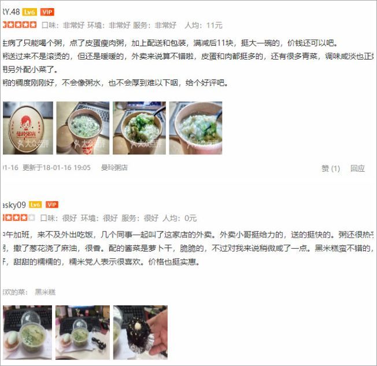This screenshot has height=366, width=377.
Task: Open the second desk soup photo
Action: [83, 332]
